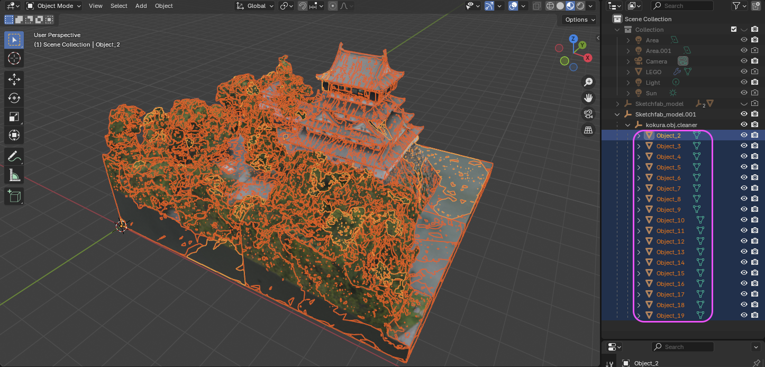Open viewport shading options dropdown arrow
Screen dimensions: 765x367
(x=591, y=6)
